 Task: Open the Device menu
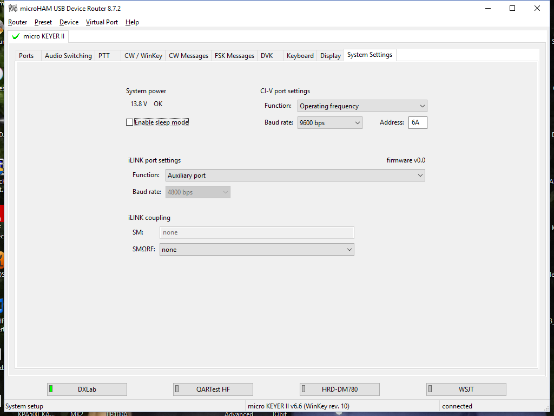pos(69,22)
